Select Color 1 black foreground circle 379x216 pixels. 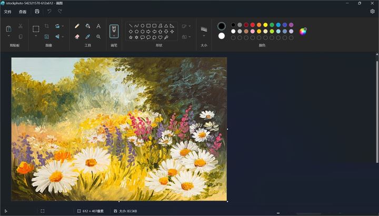click(x=222, y=26)
